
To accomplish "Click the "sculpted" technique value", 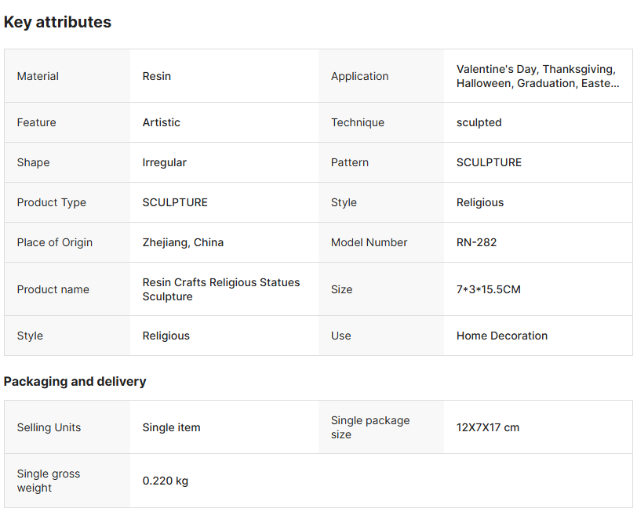I will click(x=479, y=122).
